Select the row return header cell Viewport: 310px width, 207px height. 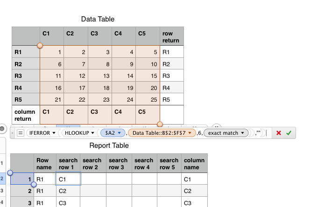(x=172, y=36)
